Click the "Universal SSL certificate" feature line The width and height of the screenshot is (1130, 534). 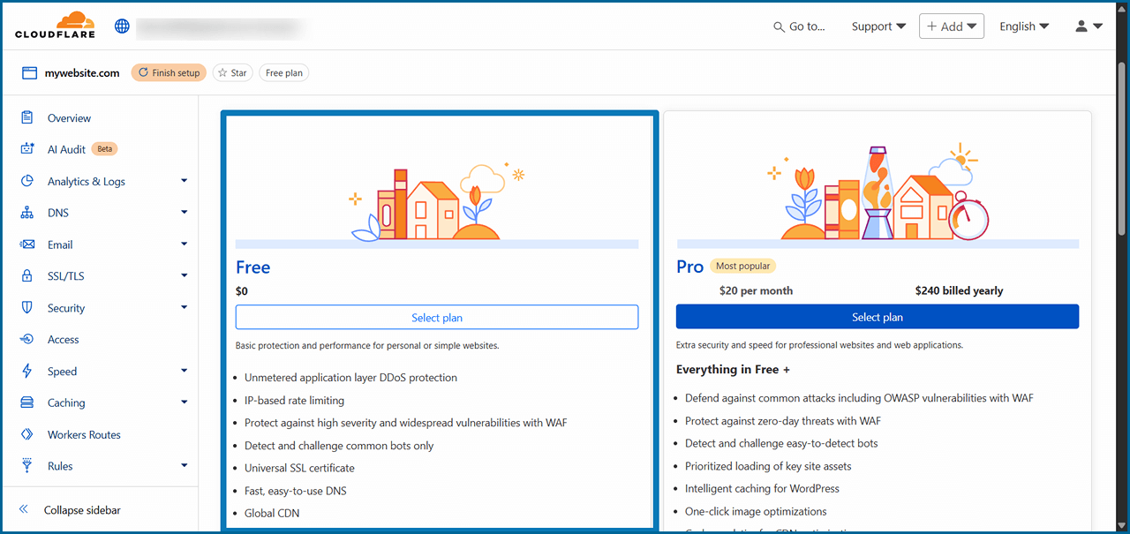click(x=299, y=468)
